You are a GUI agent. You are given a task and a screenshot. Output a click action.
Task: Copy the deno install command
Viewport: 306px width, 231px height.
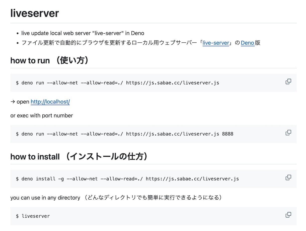pos(288,178)
